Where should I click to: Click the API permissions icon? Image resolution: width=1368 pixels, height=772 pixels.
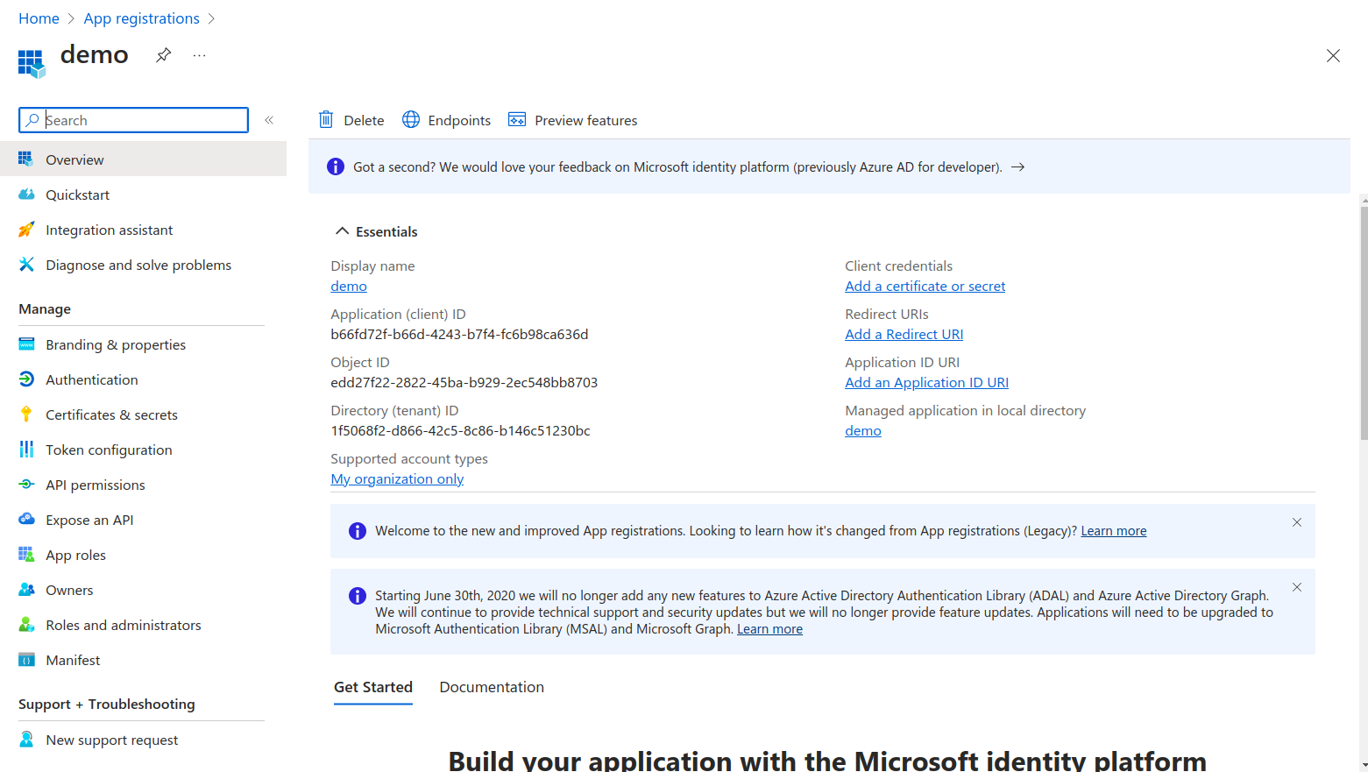click(x=26, y=485)
